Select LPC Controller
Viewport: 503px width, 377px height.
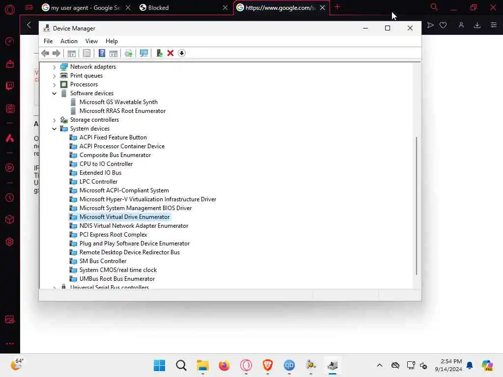point(98,182)
